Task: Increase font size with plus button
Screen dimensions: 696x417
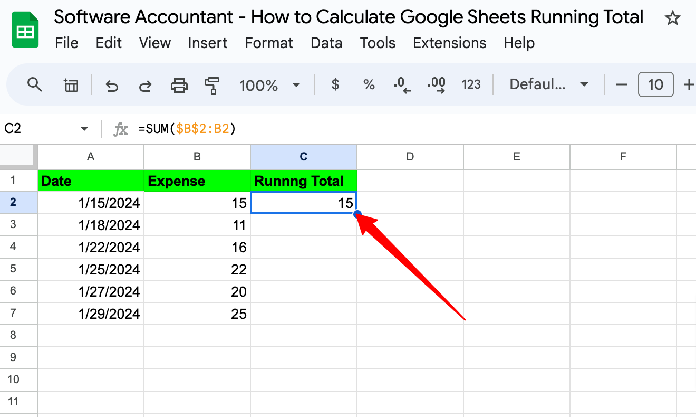Action: point(689,85)
